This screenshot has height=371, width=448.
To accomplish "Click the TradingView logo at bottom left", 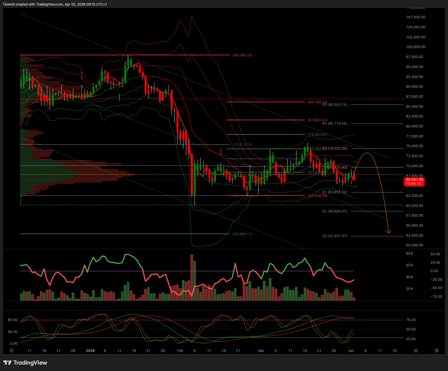I will (x=25, y=363).
